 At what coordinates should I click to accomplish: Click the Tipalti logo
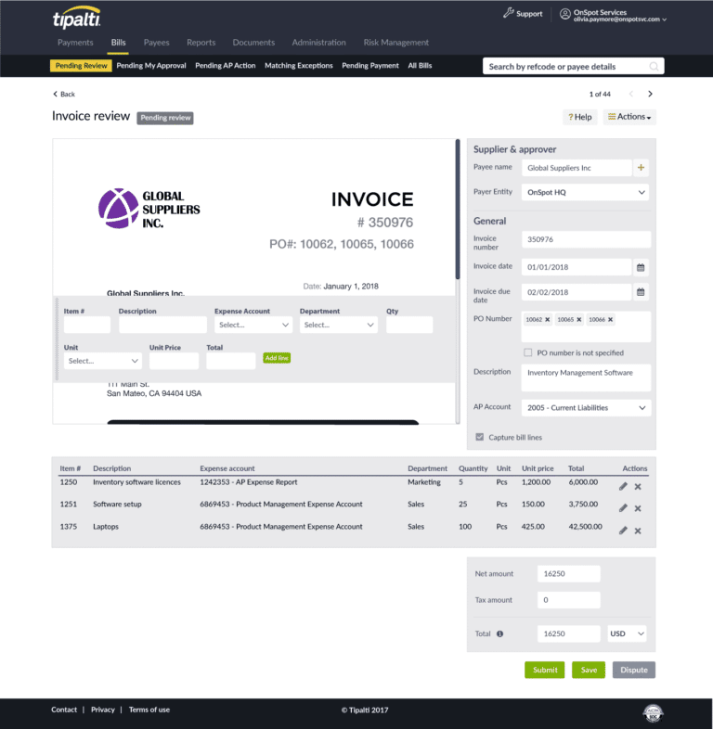coord(76,18)
